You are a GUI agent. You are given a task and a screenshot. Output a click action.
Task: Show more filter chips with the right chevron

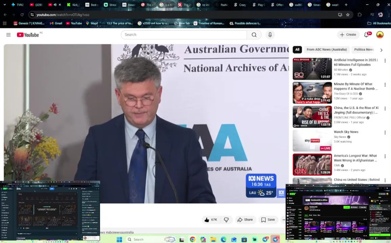(381, 50)
